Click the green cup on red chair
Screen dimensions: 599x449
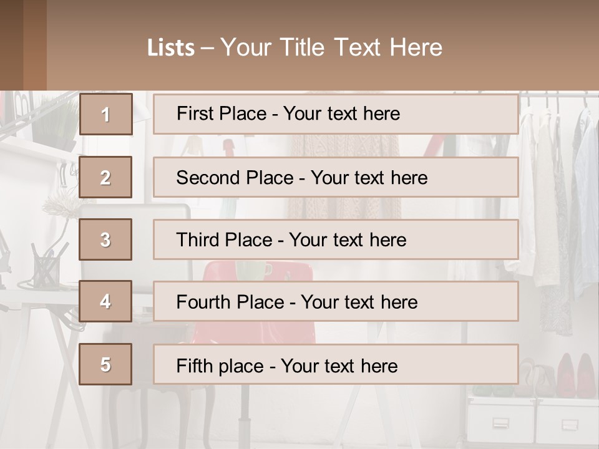[253, 270]
